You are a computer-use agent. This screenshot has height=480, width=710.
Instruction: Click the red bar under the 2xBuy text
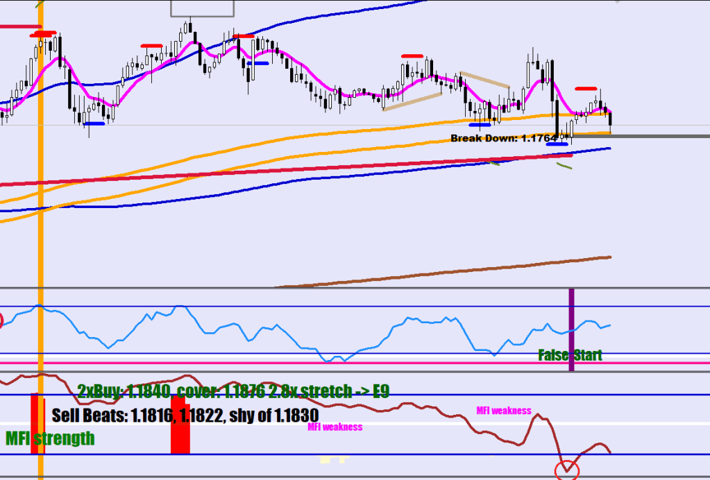coord(180,425)
